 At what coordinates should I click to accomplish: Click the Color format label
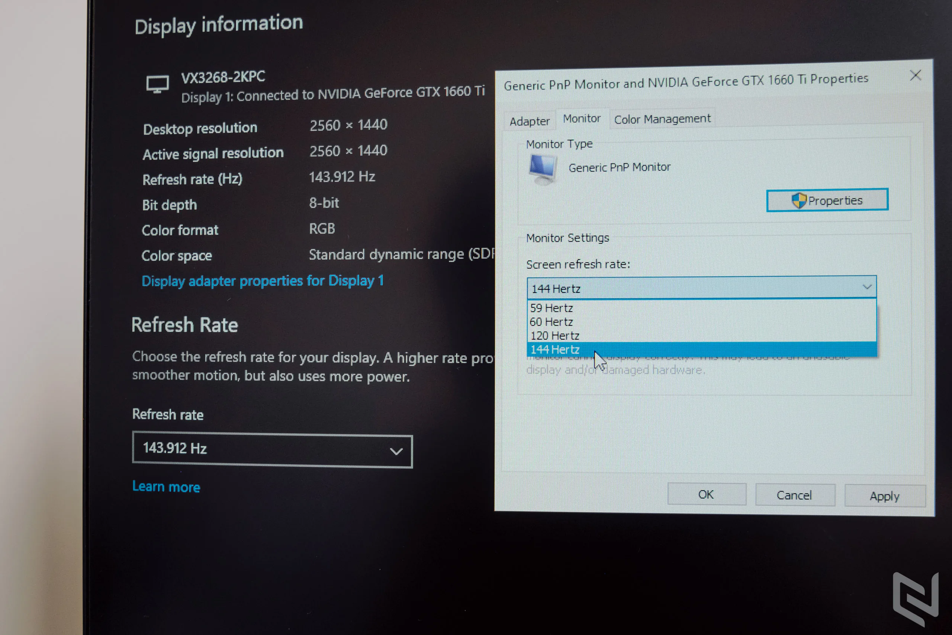180,230
